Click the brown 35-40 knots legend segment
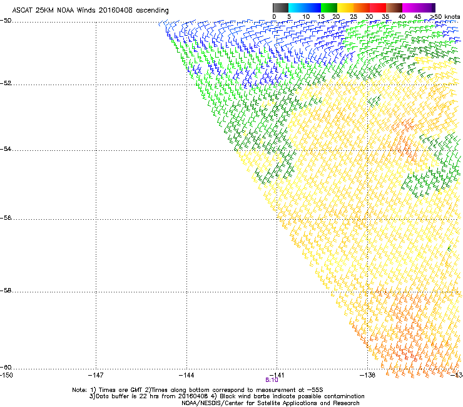463x407 pixels. (394, 8)
